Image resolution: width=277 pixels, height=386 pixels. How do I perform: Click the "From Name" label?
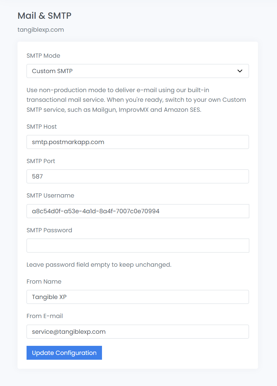(44, 281)
